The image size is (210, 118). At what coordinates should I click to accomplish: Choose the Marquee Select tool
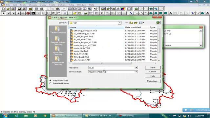tap(8, 13)
